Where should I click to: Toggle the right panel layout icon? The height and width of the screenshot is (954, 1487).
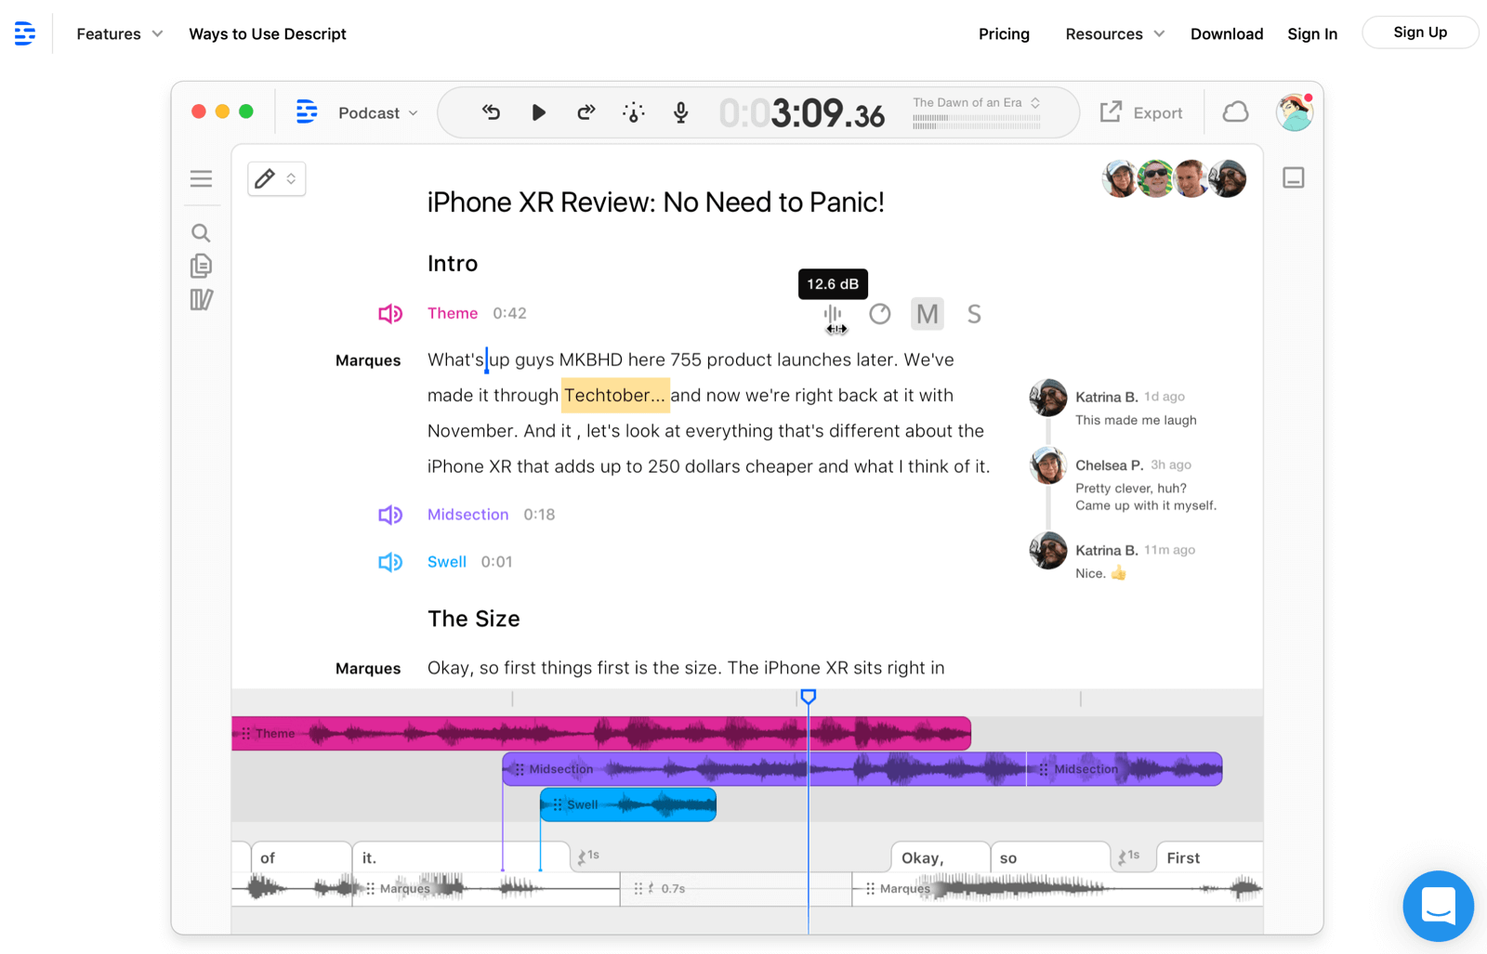[x=1294, y=177]
